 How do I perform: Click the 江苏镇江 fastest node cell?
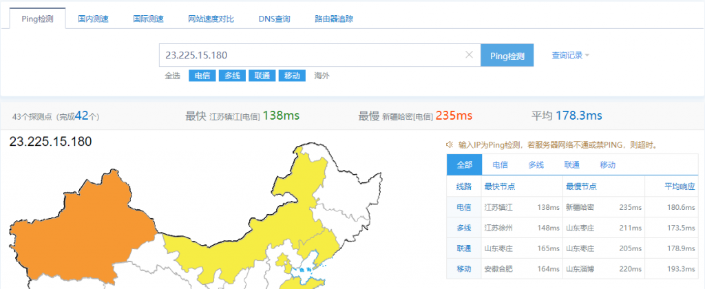(x=498, y=207)
